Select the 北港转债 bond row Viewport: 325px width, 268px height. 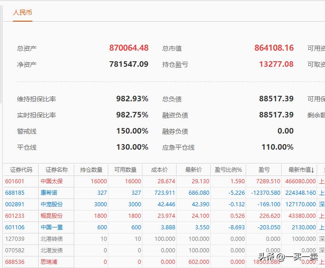point(51,239)
